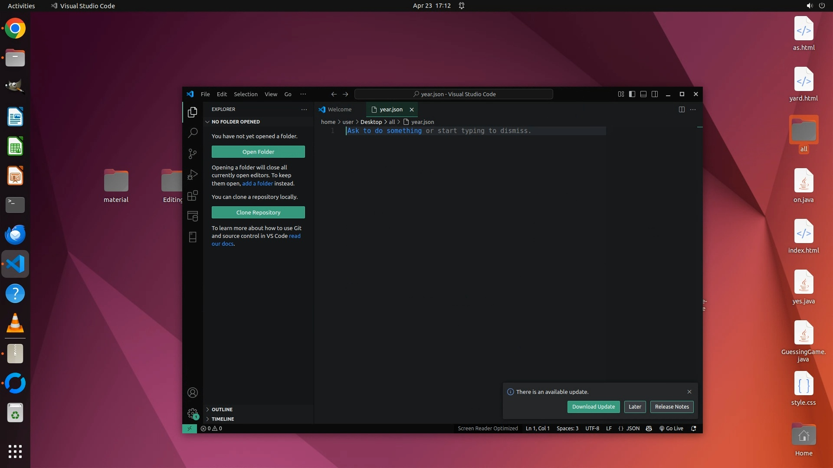Screen dimensions: 833x468
Task: Toggle the primary side bar visibility
Action: pos(632,94)
